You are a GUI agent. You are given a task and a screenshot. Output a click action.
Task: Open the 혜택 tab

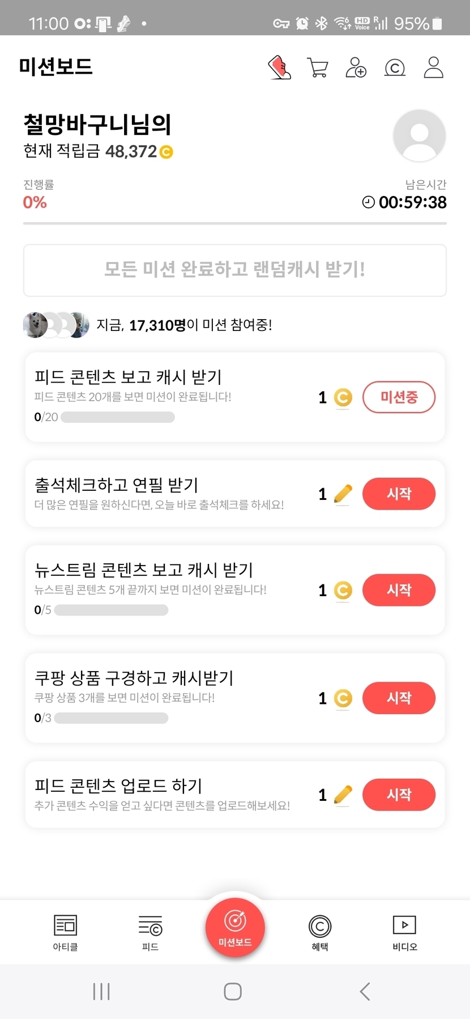[x=319, y=932]
